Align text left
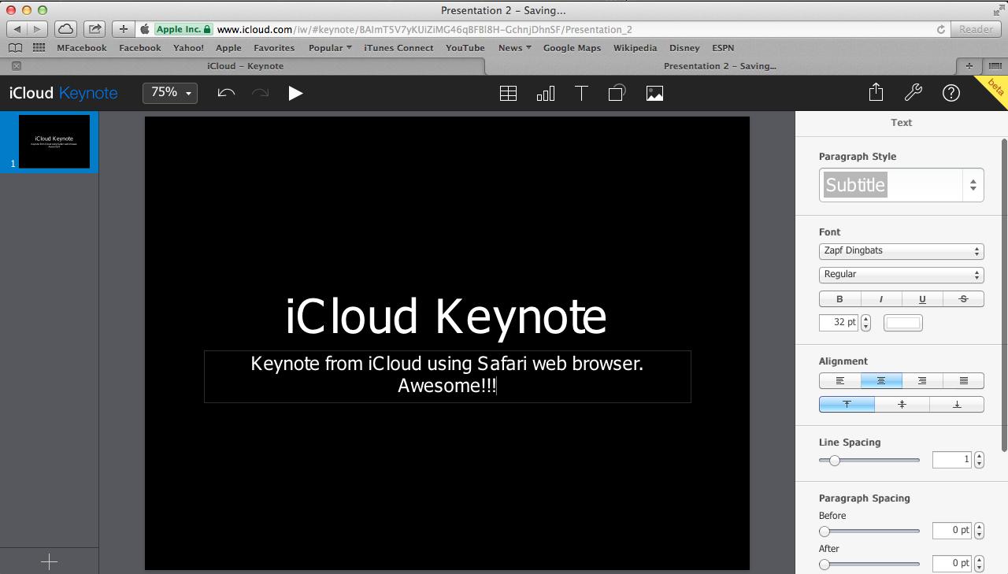 pyautogui.click(x=839, y=381)
